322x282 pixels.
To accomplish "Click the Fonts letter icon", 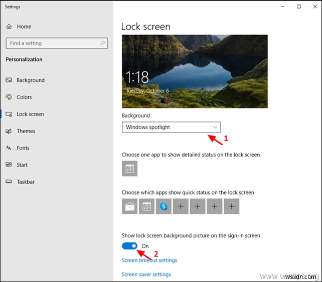I will click(9, 148).
